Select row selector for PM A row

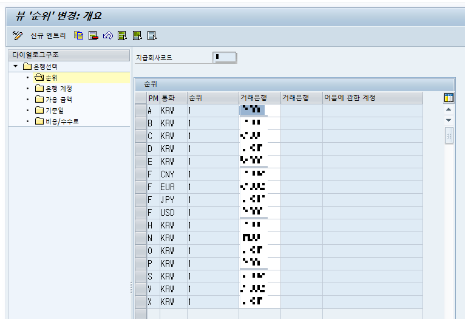(x=141, y=111)
